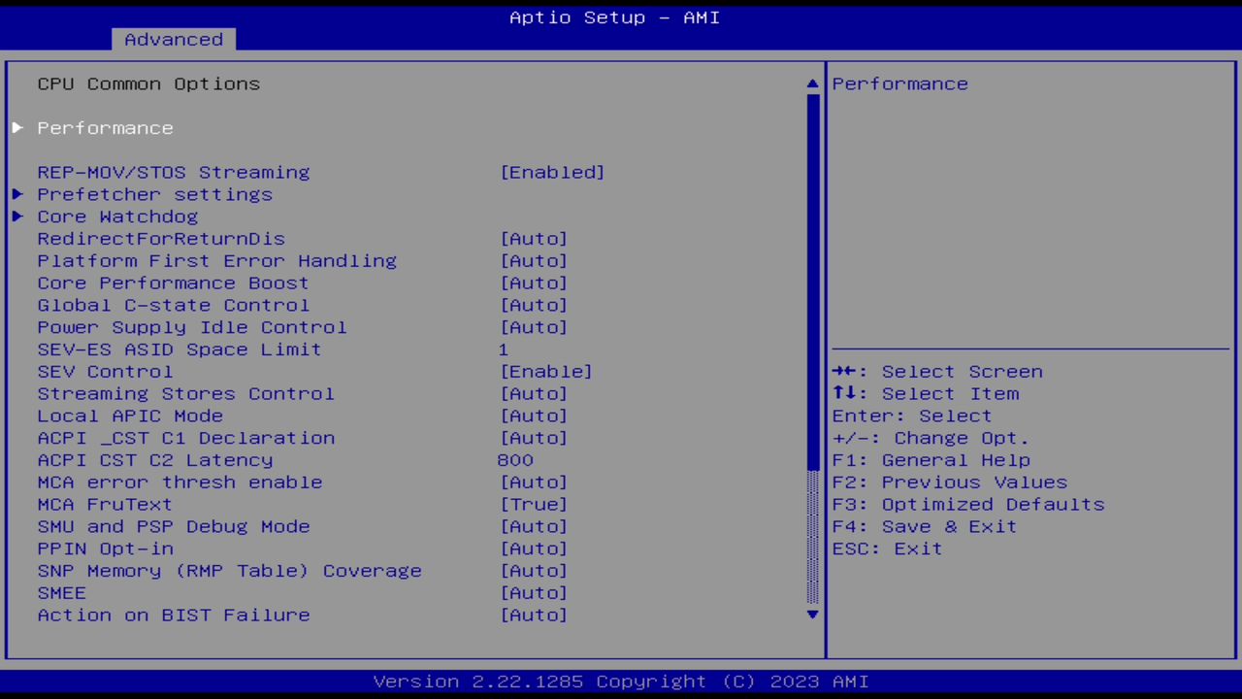Change RedirectForReturnDis Auto value
Viewport: 1242px width, 699px height.
coord(534,239)
